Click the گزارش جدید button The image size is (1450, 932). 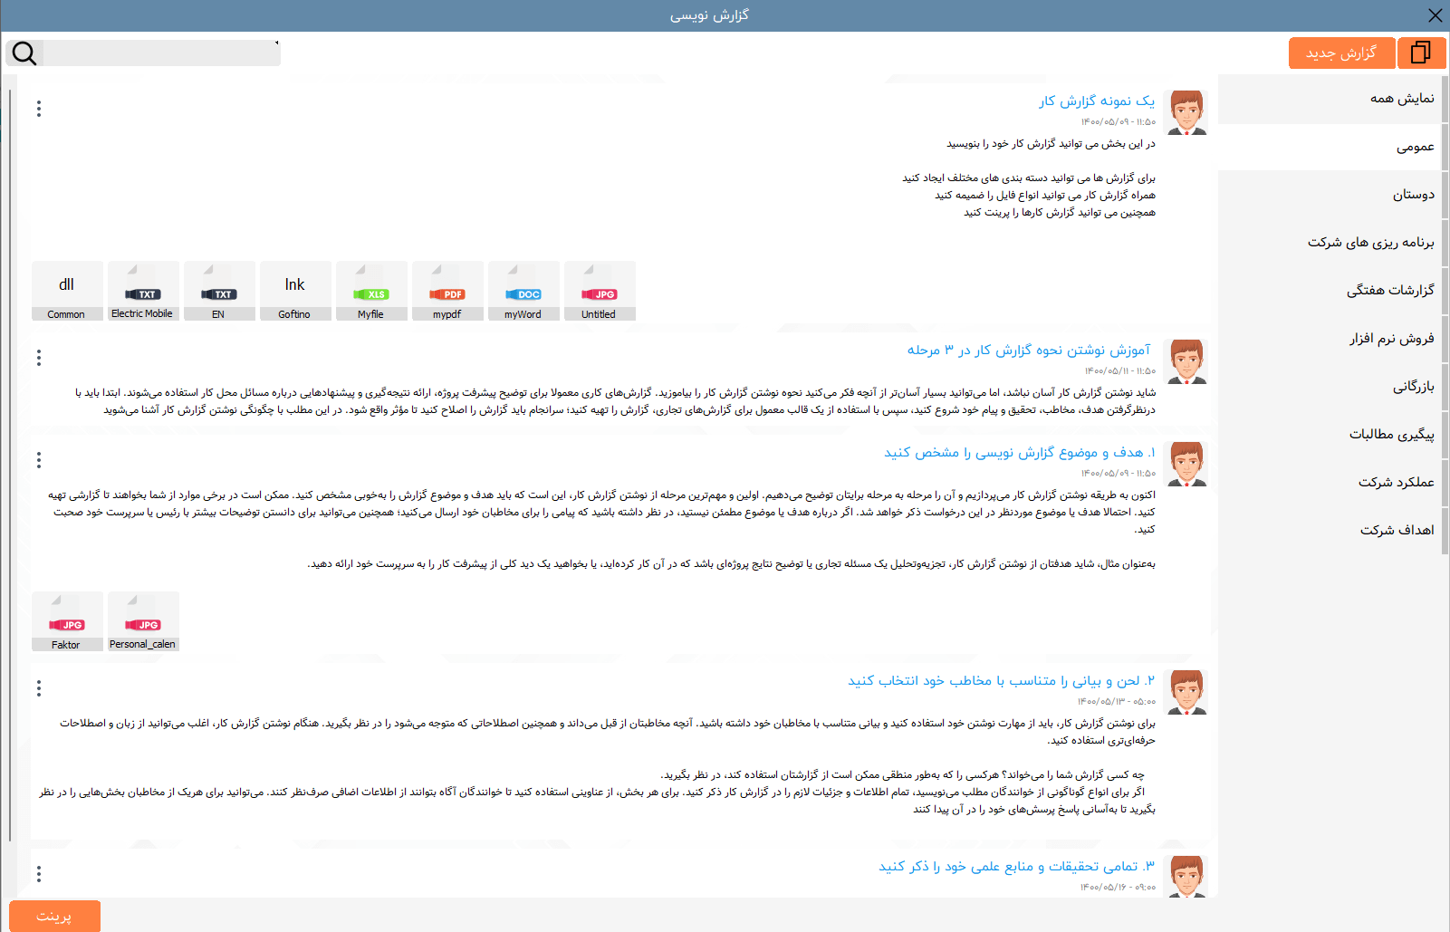(x=1341, y=53)
